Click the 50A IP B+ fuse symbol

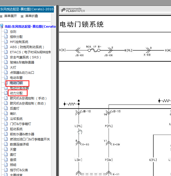tap(94, 50)
